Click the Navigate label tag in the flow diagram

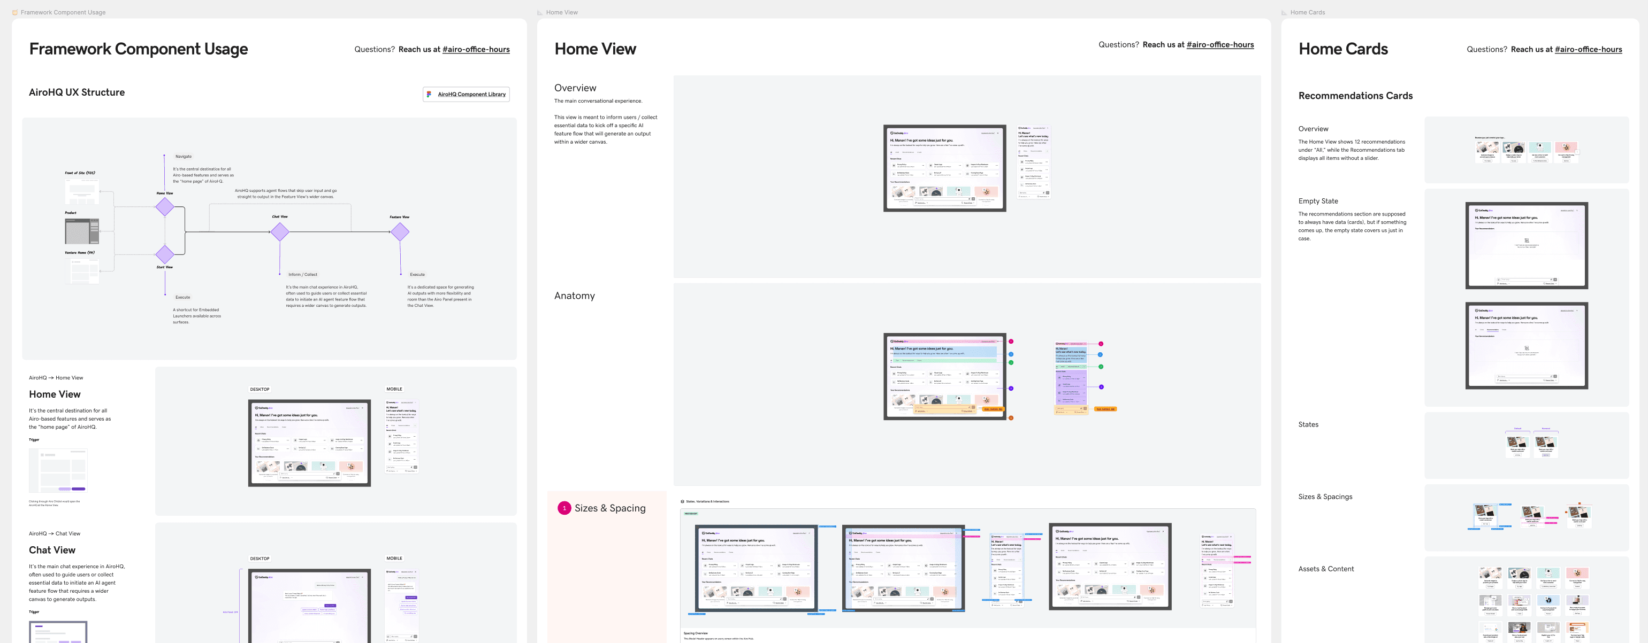tap(184, 157)
